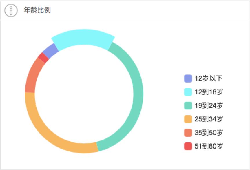250x170 pixels.
Task: Toggle the 51到80岁 red legend swatch
Action: [x=188, y=146]
